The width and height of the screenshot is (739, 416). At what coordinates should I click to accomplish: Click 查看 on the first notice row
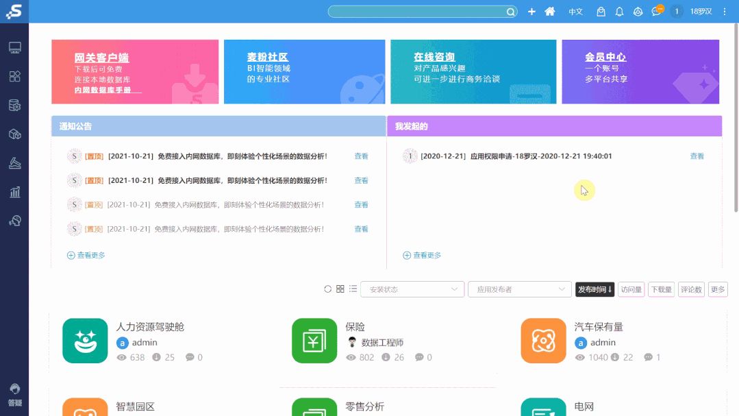pos(361,156)
